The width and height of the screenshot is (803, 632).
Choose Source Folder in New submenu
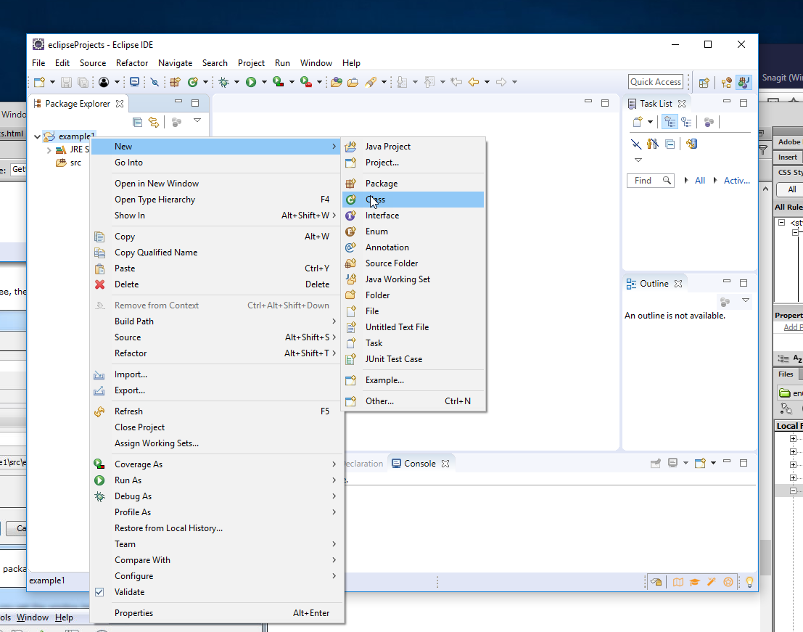point(413,263)
